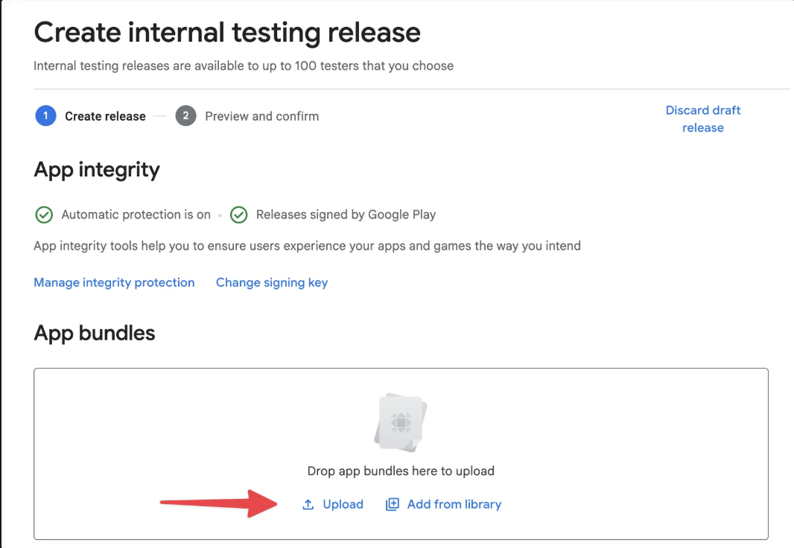Viewport: 794px width, 548px height.
Task: Click the Releases signed by Google Play text
Action: click(x=346, y=215)
